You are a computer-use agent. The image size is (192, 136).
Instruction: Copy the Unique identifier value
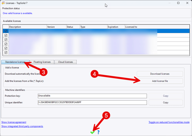(x=166, y=103)
